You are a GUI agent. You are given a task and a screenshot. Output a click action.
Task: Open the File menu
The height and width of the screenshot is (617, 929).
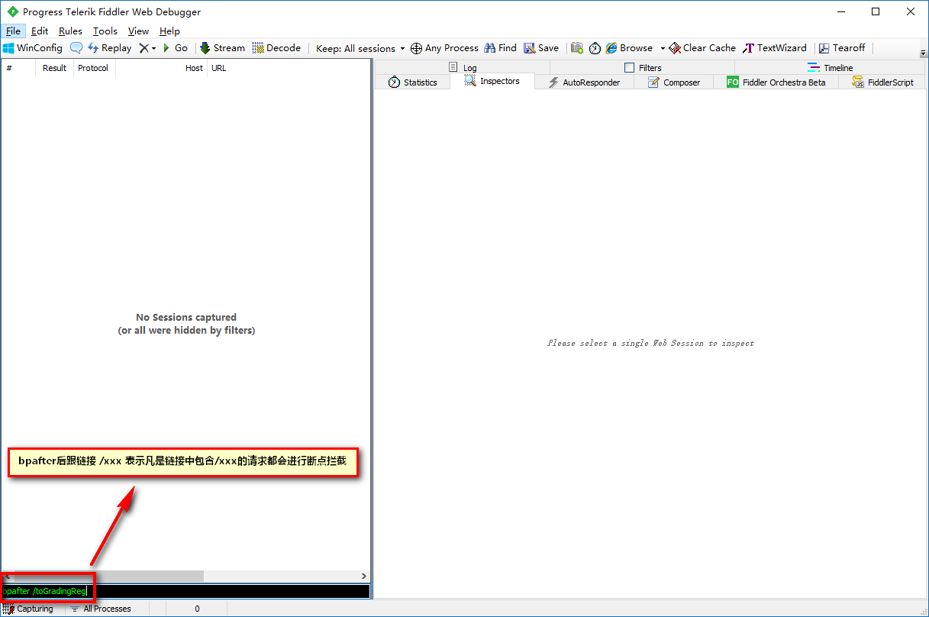pyautogui.click(x=13, y=31)
